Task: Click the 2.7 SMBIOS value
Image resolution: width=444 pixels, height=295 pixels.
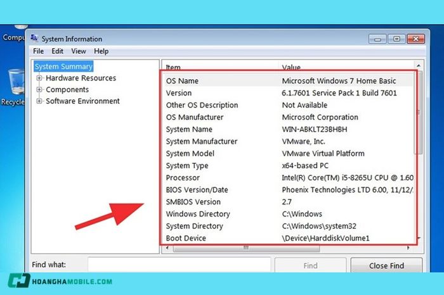Action: (287, 202)
